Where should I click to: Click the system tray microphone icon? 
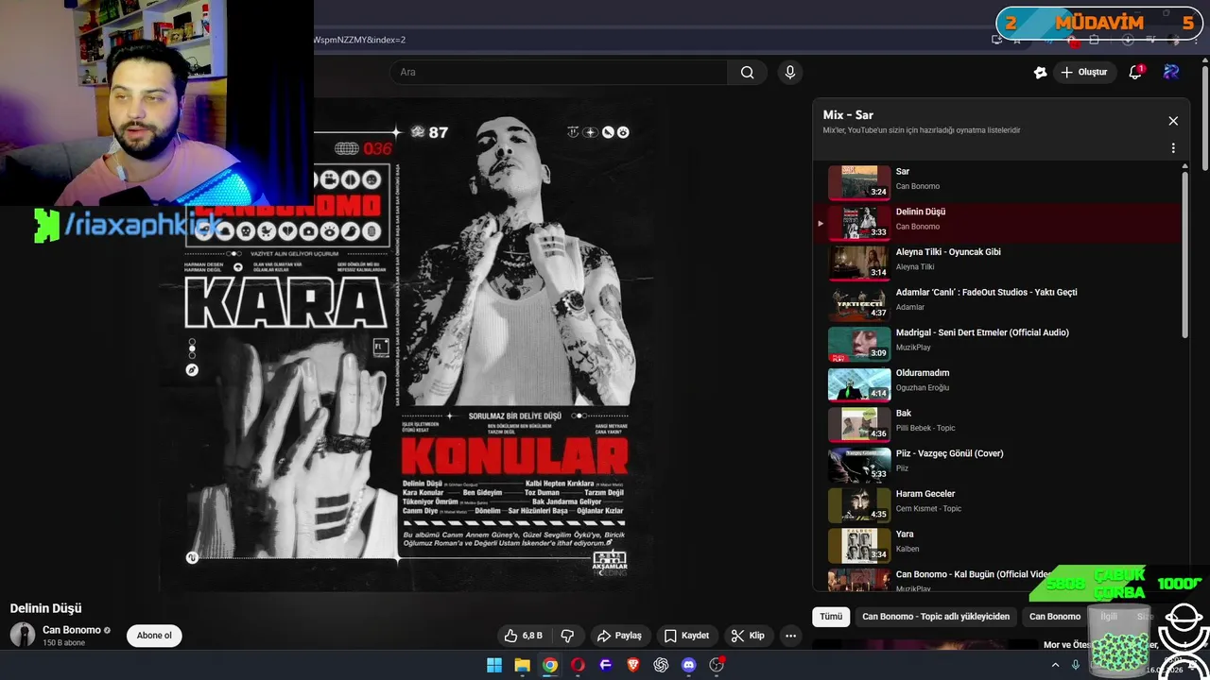point(1076,665)
